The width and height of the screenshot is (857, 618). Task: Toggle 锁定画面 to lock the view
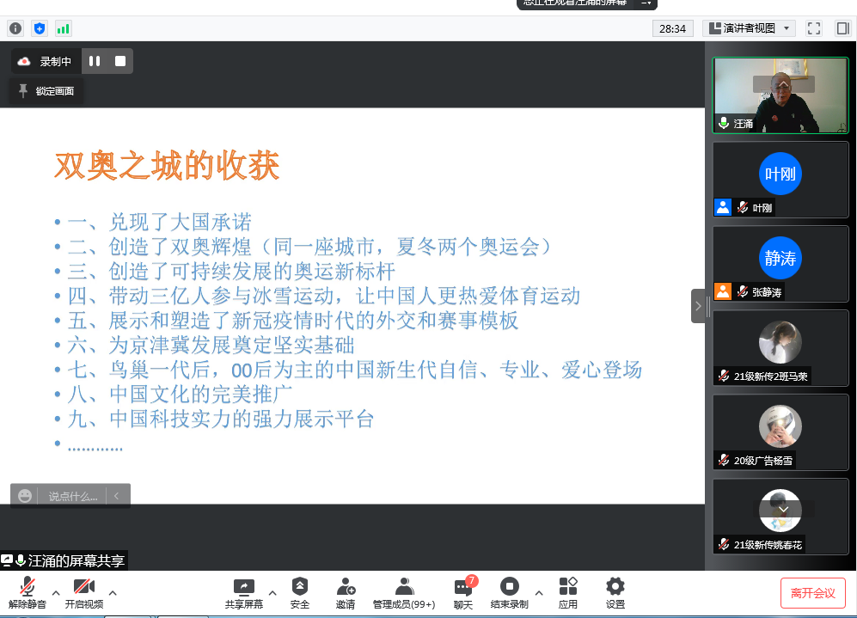[x=46, y=90]
